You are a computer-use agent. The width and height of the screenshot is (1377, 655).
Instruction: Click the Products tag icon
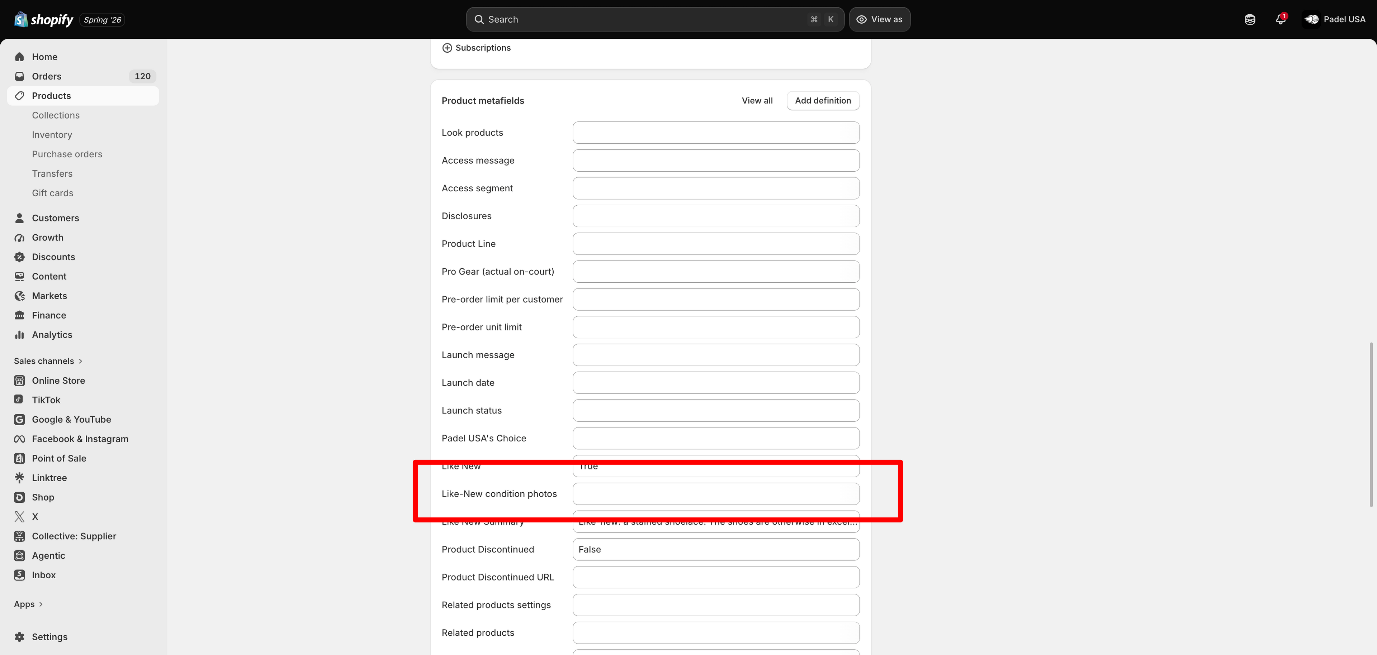[x=20, y=96]
